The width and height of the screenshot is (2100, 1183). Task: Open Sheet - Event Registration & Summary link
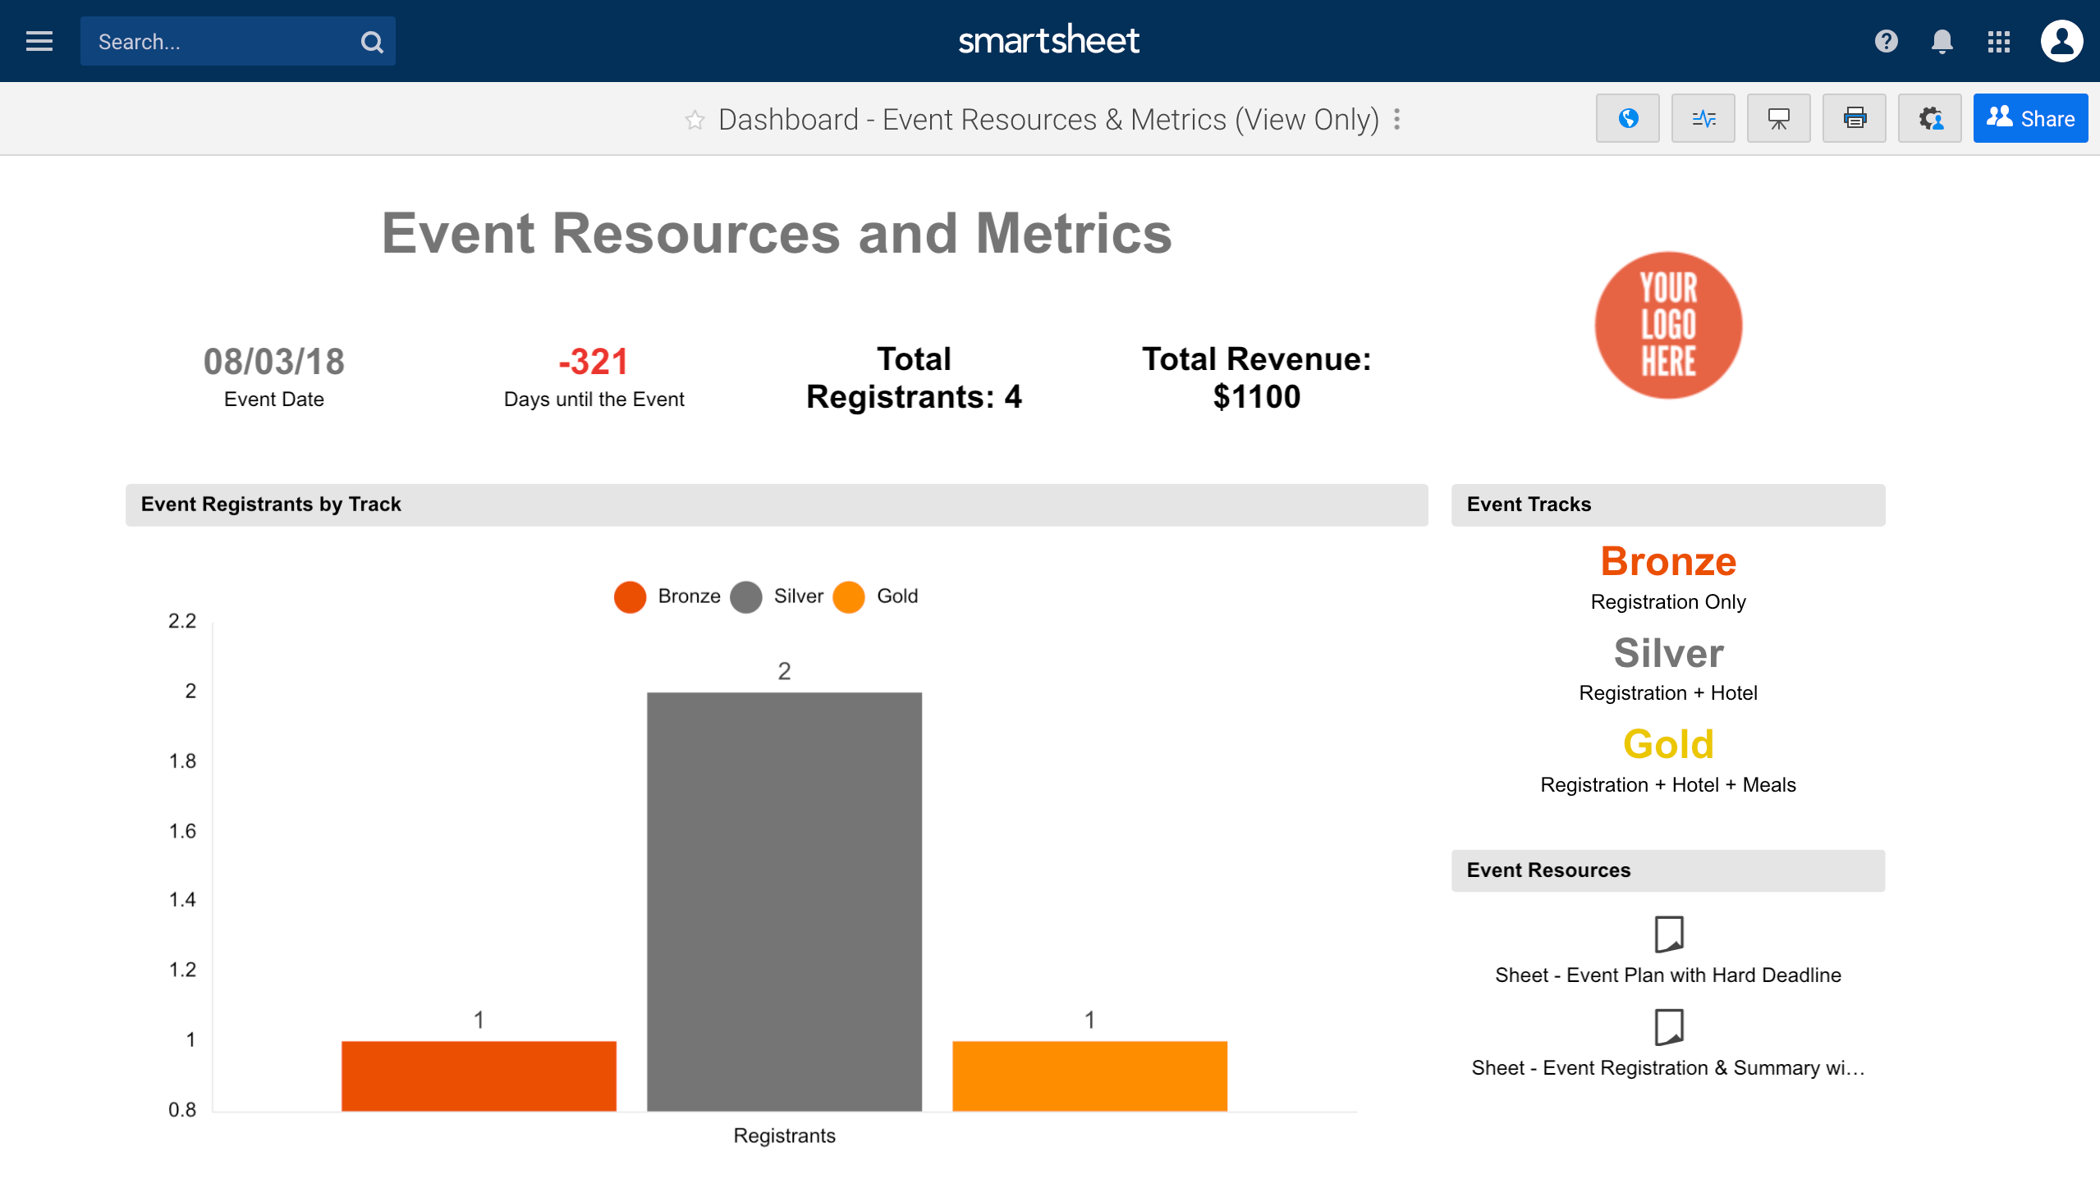coord(1667,1067)
